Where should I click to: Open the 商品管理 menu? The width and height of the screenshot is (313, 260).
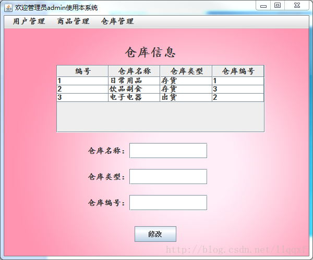tap(73, 21)
